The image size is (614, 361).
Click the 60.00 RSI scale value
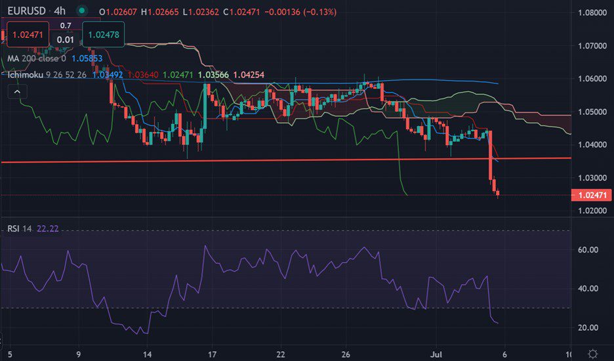tap(588, 250)
